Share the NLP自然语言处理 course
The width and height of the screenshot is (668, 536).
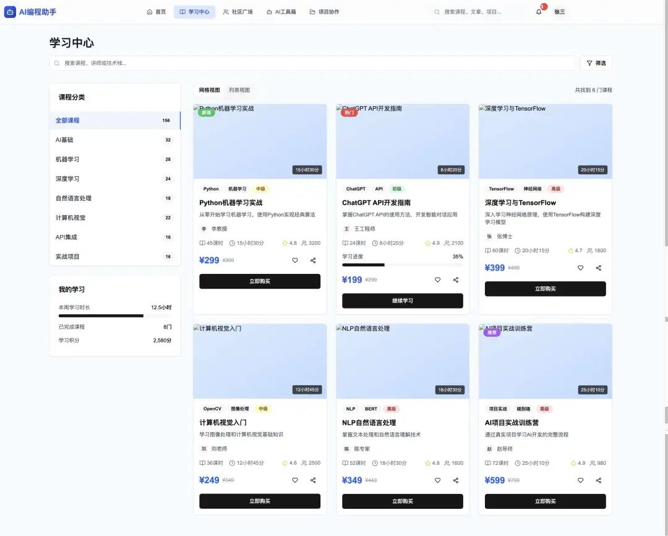pyautogui.click(x=456, y=480)
